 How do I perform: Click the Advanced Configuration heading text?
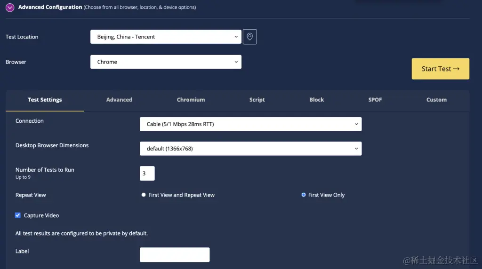50,7
